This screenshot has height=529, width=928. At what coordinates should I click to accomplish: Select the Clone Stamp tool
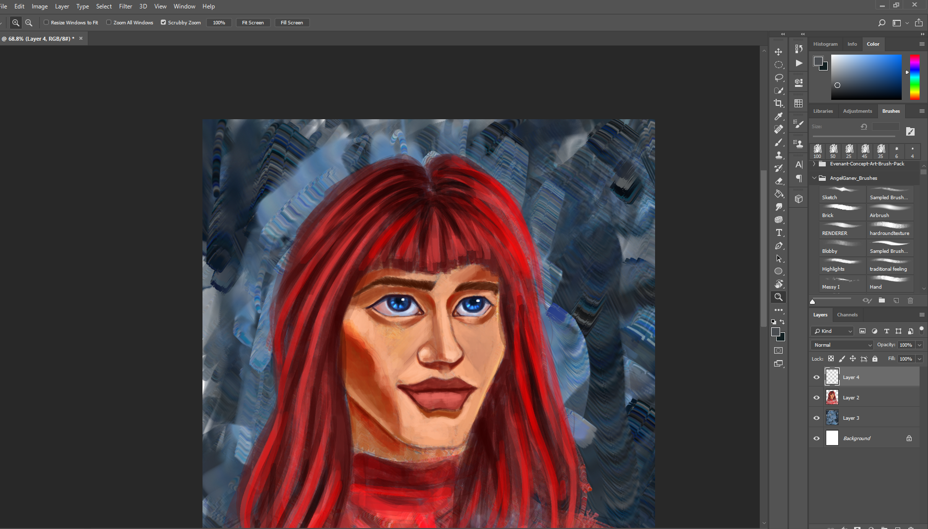779,155
